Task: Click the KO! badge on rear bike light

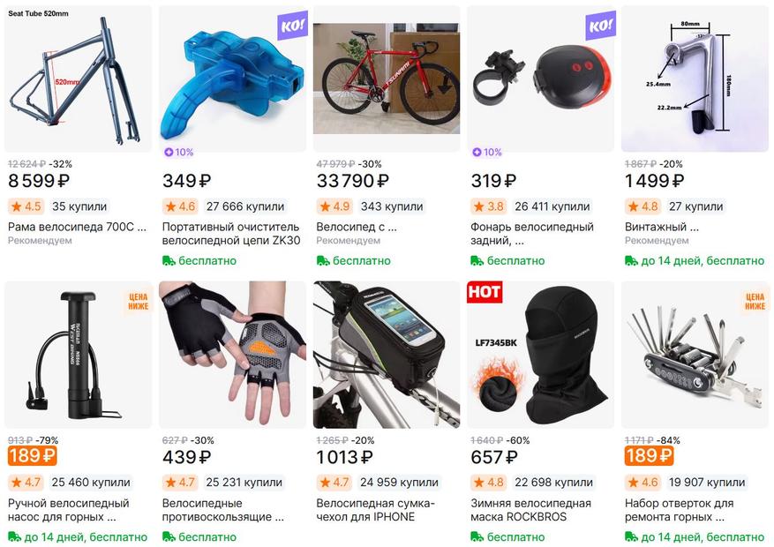Action: (x=600, y=25)
